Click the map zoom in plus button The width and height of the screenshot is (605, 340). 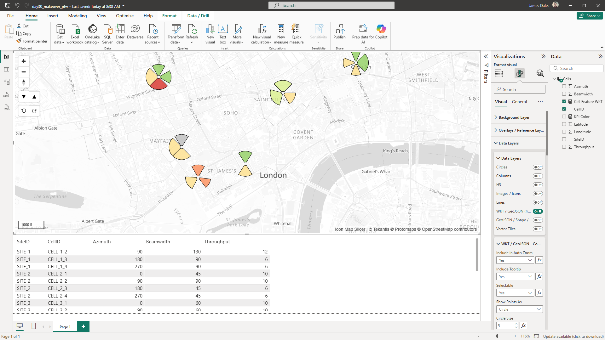[24, 61]
